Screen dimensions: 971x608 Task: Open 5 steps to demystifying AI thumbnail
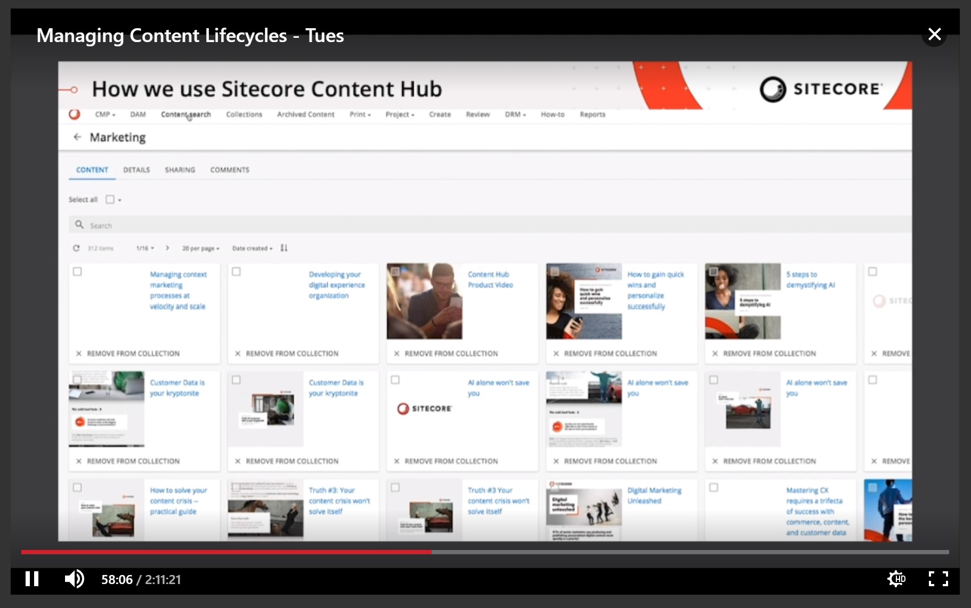743,301
